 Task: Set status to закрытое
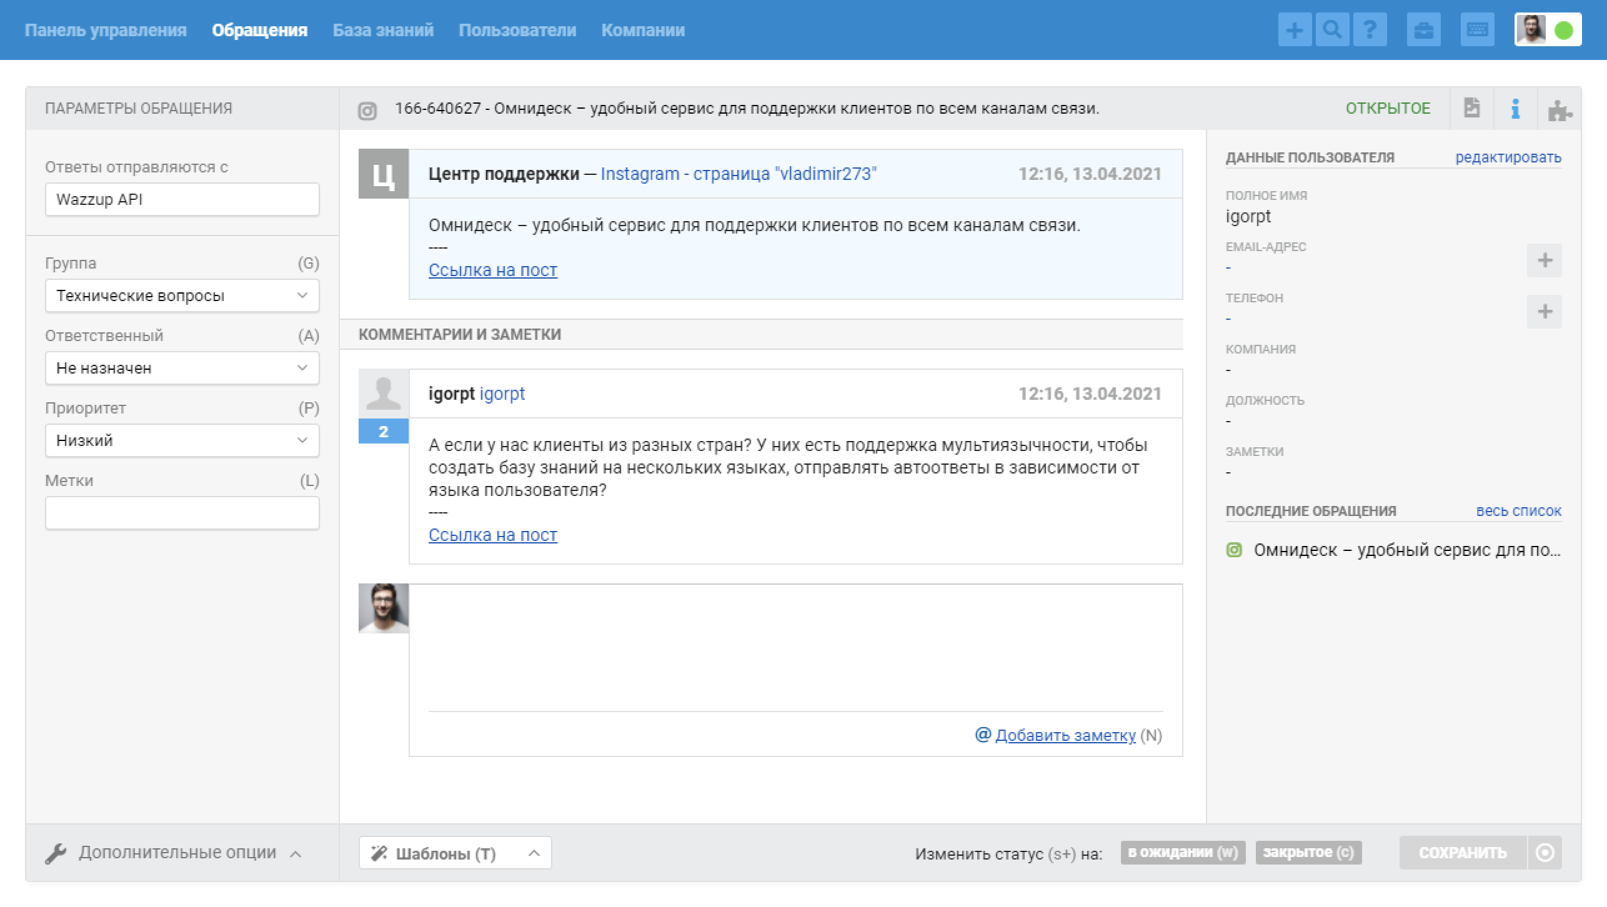tap(1308, 853)
